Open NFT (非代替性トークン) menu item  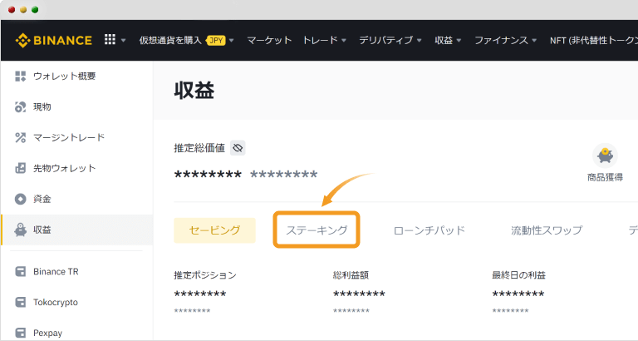pyautogui.click(x=594, y=40)
